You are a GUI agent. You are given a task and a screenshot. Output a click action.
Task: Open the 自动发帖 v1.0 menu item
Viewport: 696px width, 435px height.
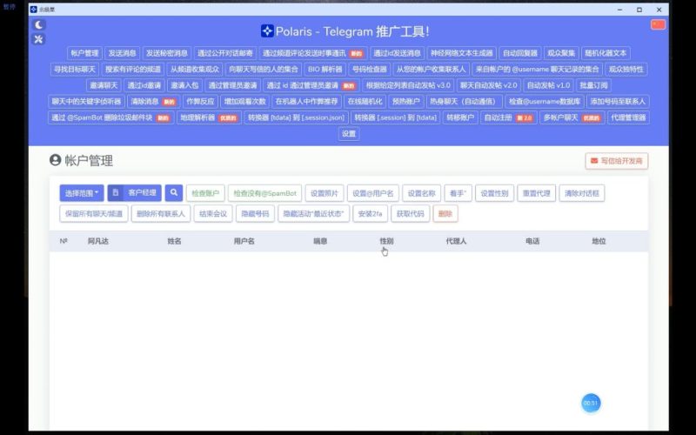click(x=548, y=85)
